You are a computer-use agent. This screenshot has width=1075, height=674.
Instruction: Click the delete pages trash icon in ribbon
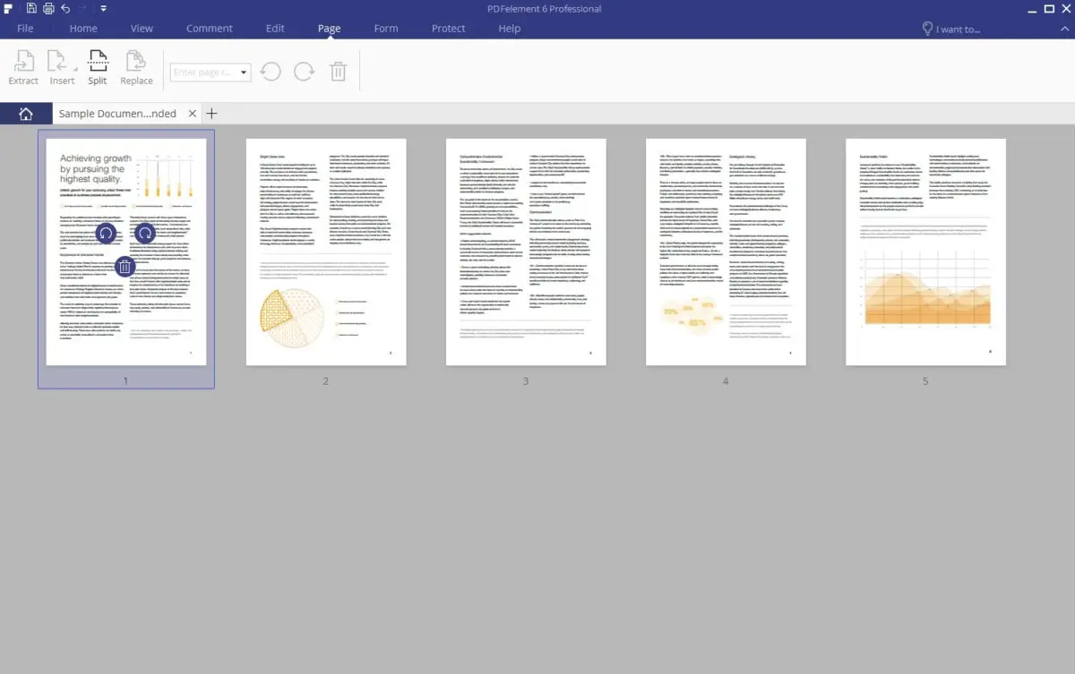(338, 72)
